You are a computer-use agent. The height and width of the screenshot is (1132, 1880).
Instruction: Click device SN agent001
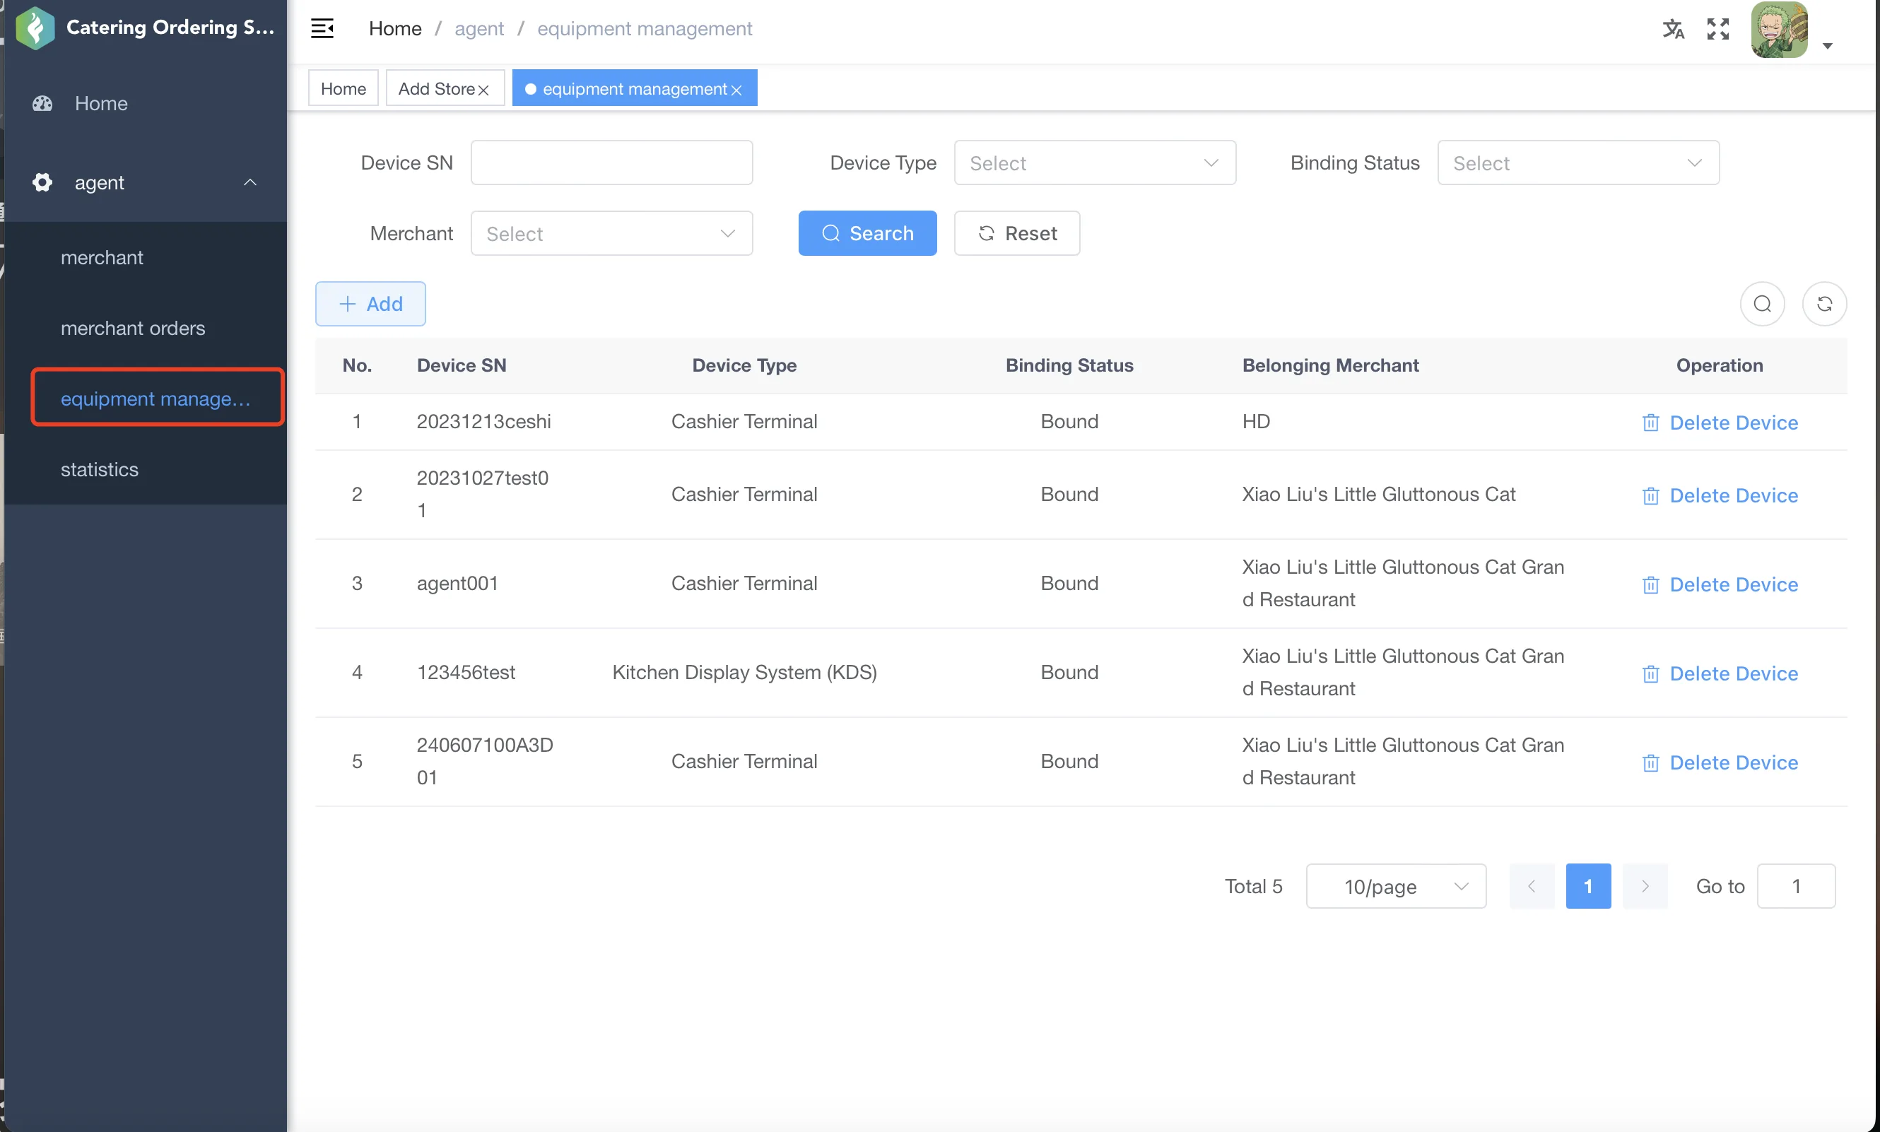coord(458,584)
